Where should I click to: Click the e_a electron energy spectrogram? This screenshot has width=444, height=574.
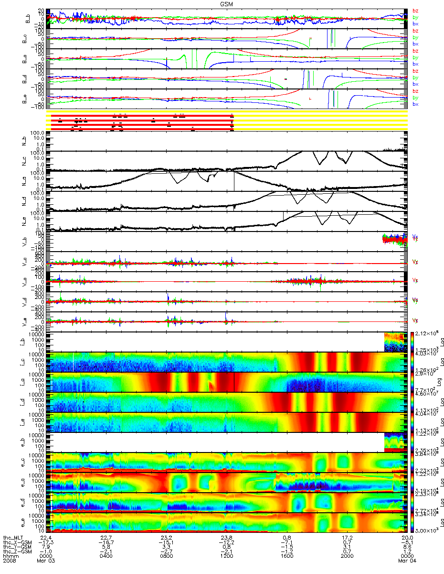pos(227,483)
